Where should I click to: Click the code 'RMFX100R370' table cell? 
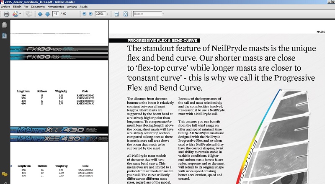85,98
